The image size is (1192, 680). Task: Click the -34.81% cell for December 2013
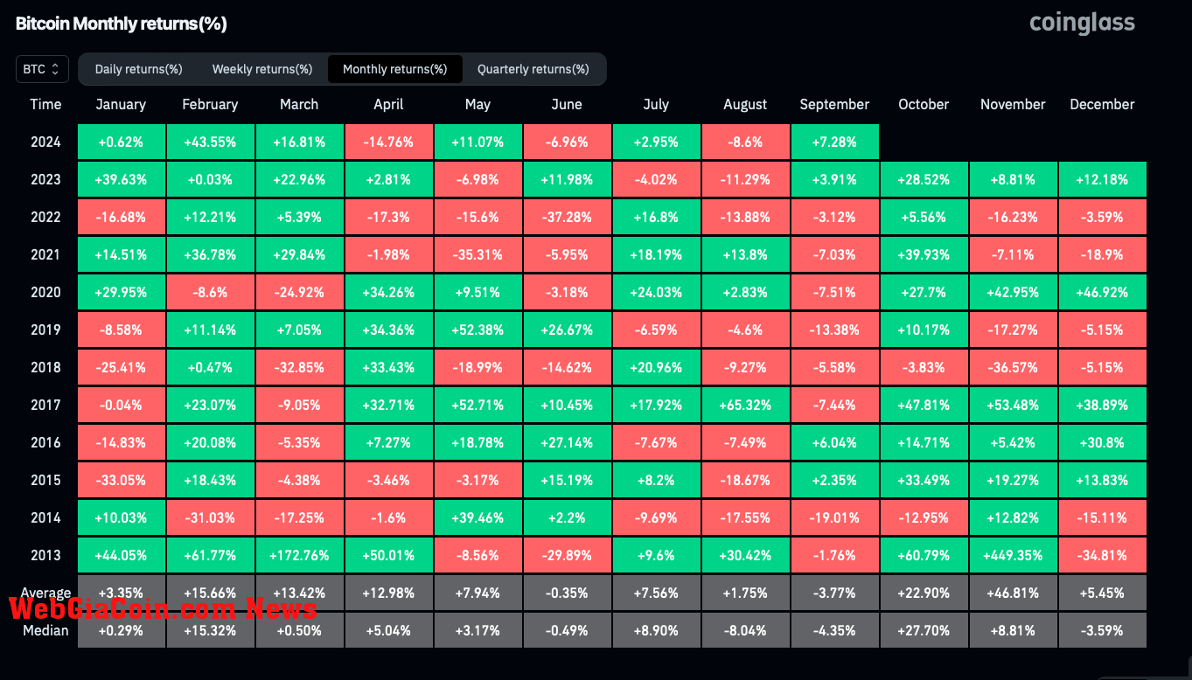click(x=1102, y=555)
